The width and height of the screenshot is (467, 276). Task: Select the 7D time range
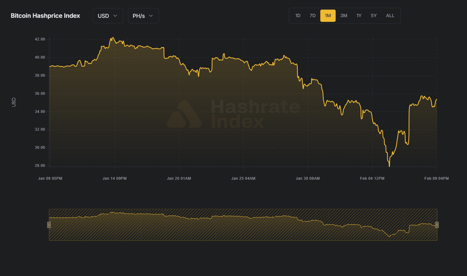(x=312, y=16)
